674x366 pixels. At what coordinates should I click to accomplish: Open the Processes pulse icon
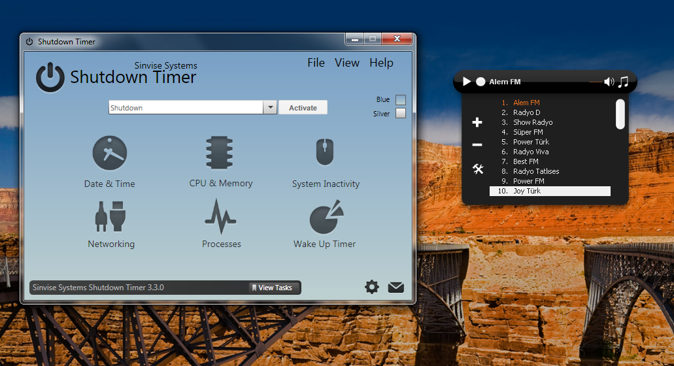(x=220, y=216)
